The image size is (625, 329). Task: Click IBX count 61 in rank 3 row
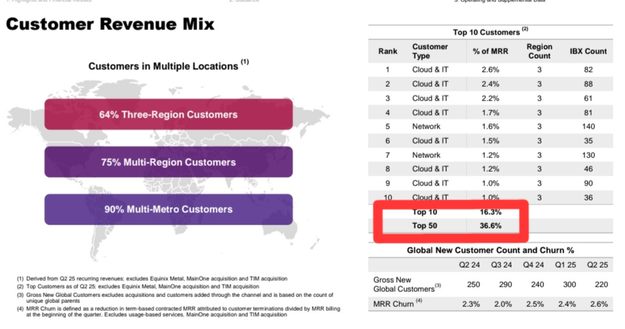pos(588,99)
